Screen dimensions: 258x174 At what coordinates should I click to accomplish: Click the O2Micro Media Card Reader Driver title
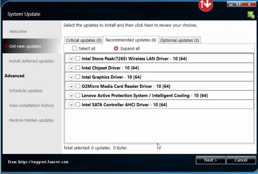click(126, 86)
